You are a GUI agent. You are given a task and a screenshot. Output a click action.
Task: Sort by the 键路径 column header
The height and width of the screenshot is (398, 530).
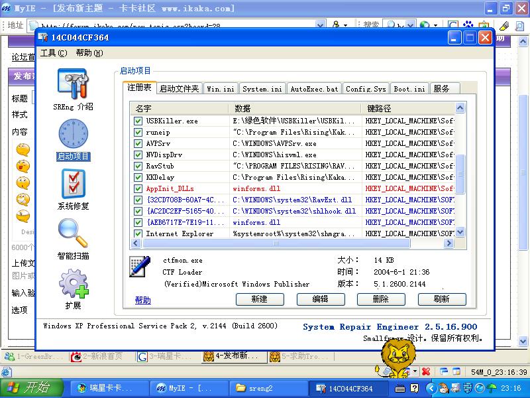[x=409, y=109]
